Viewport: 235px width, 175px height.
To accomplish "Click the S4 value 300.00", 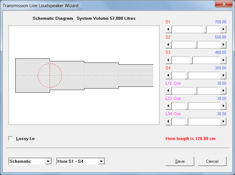I will 220,68.
